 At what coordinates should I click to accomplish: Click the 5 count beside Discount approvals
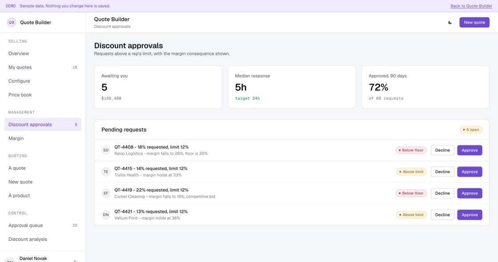(76, 125)
